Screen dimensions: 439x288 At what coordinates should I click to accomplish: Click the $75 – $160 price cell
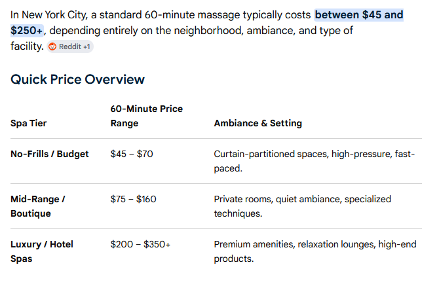[133, 199]
